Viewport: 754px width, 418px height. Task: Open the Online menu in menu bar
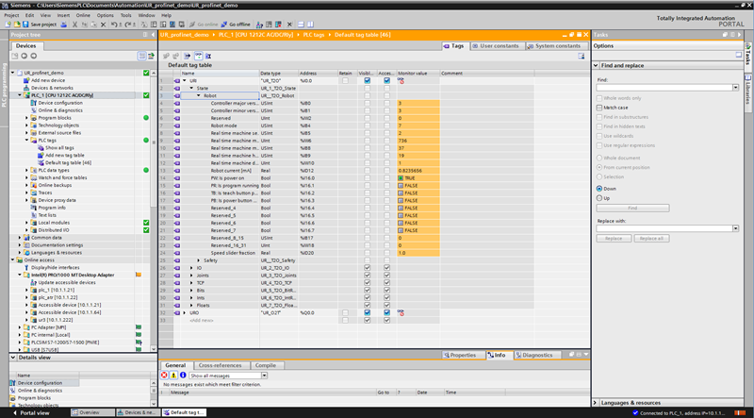(83, 15)
